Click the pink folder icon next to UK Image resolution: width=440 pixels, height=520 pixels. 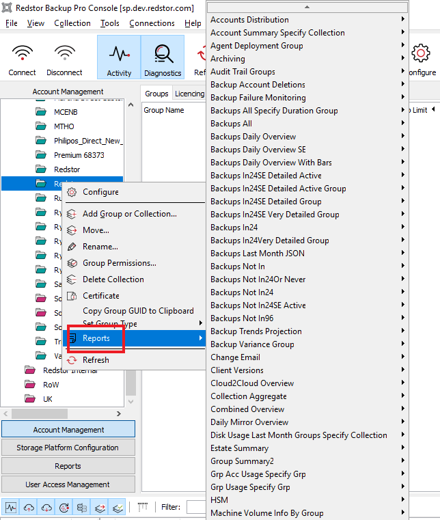30,398
